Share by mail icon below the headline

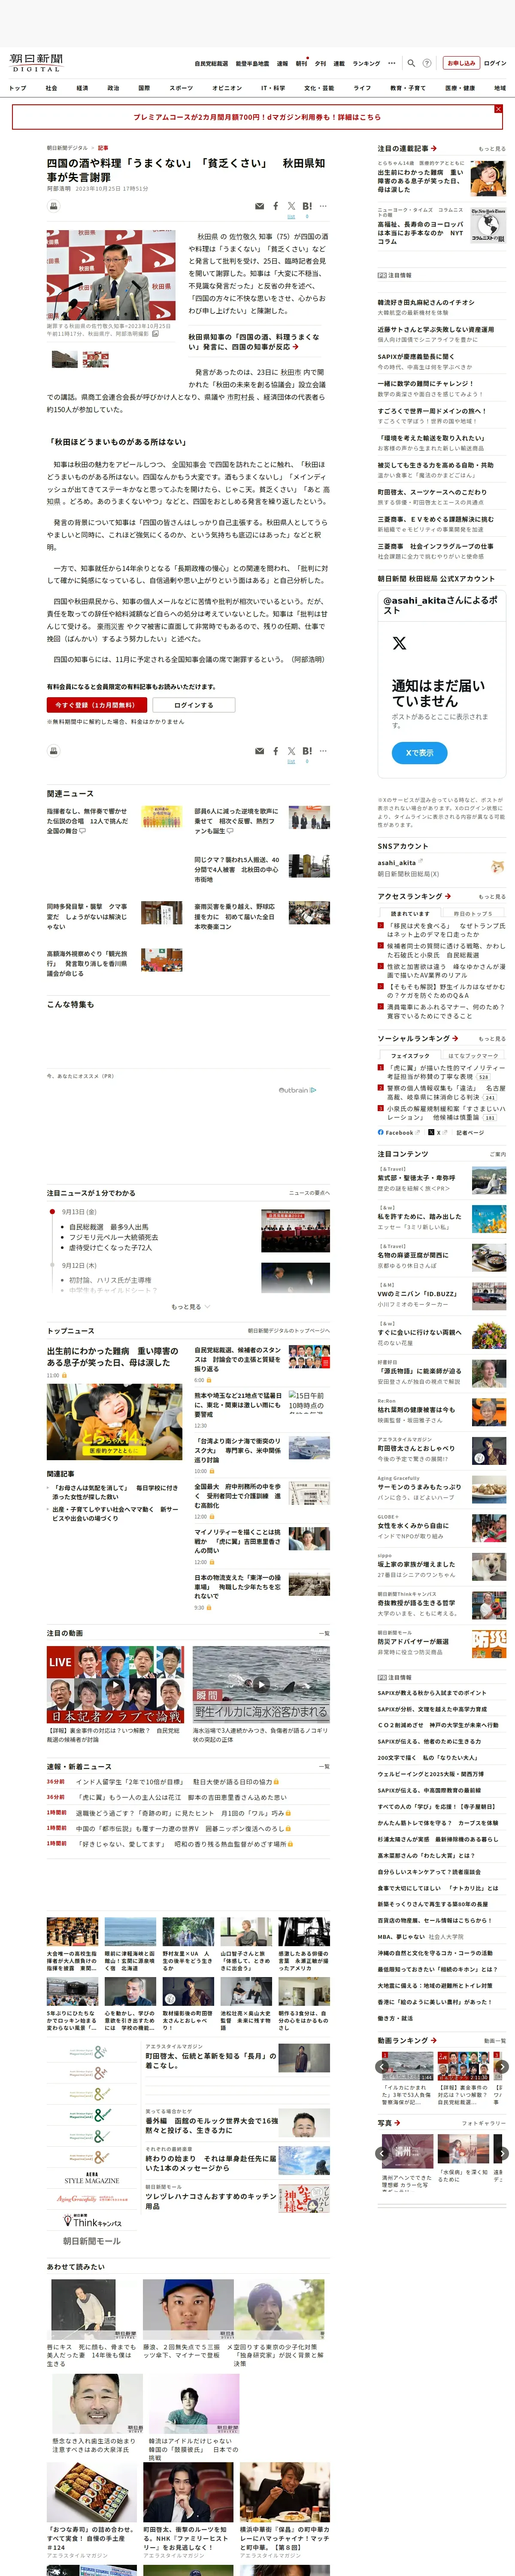[x=260, y=206]
